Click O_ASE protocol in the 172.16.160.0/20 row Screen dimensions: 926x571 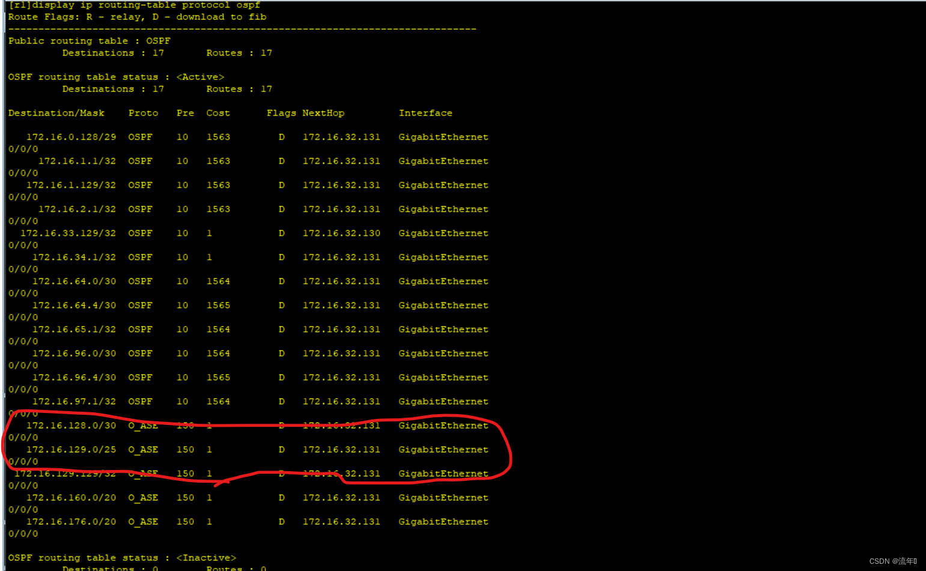coord(143,498)
